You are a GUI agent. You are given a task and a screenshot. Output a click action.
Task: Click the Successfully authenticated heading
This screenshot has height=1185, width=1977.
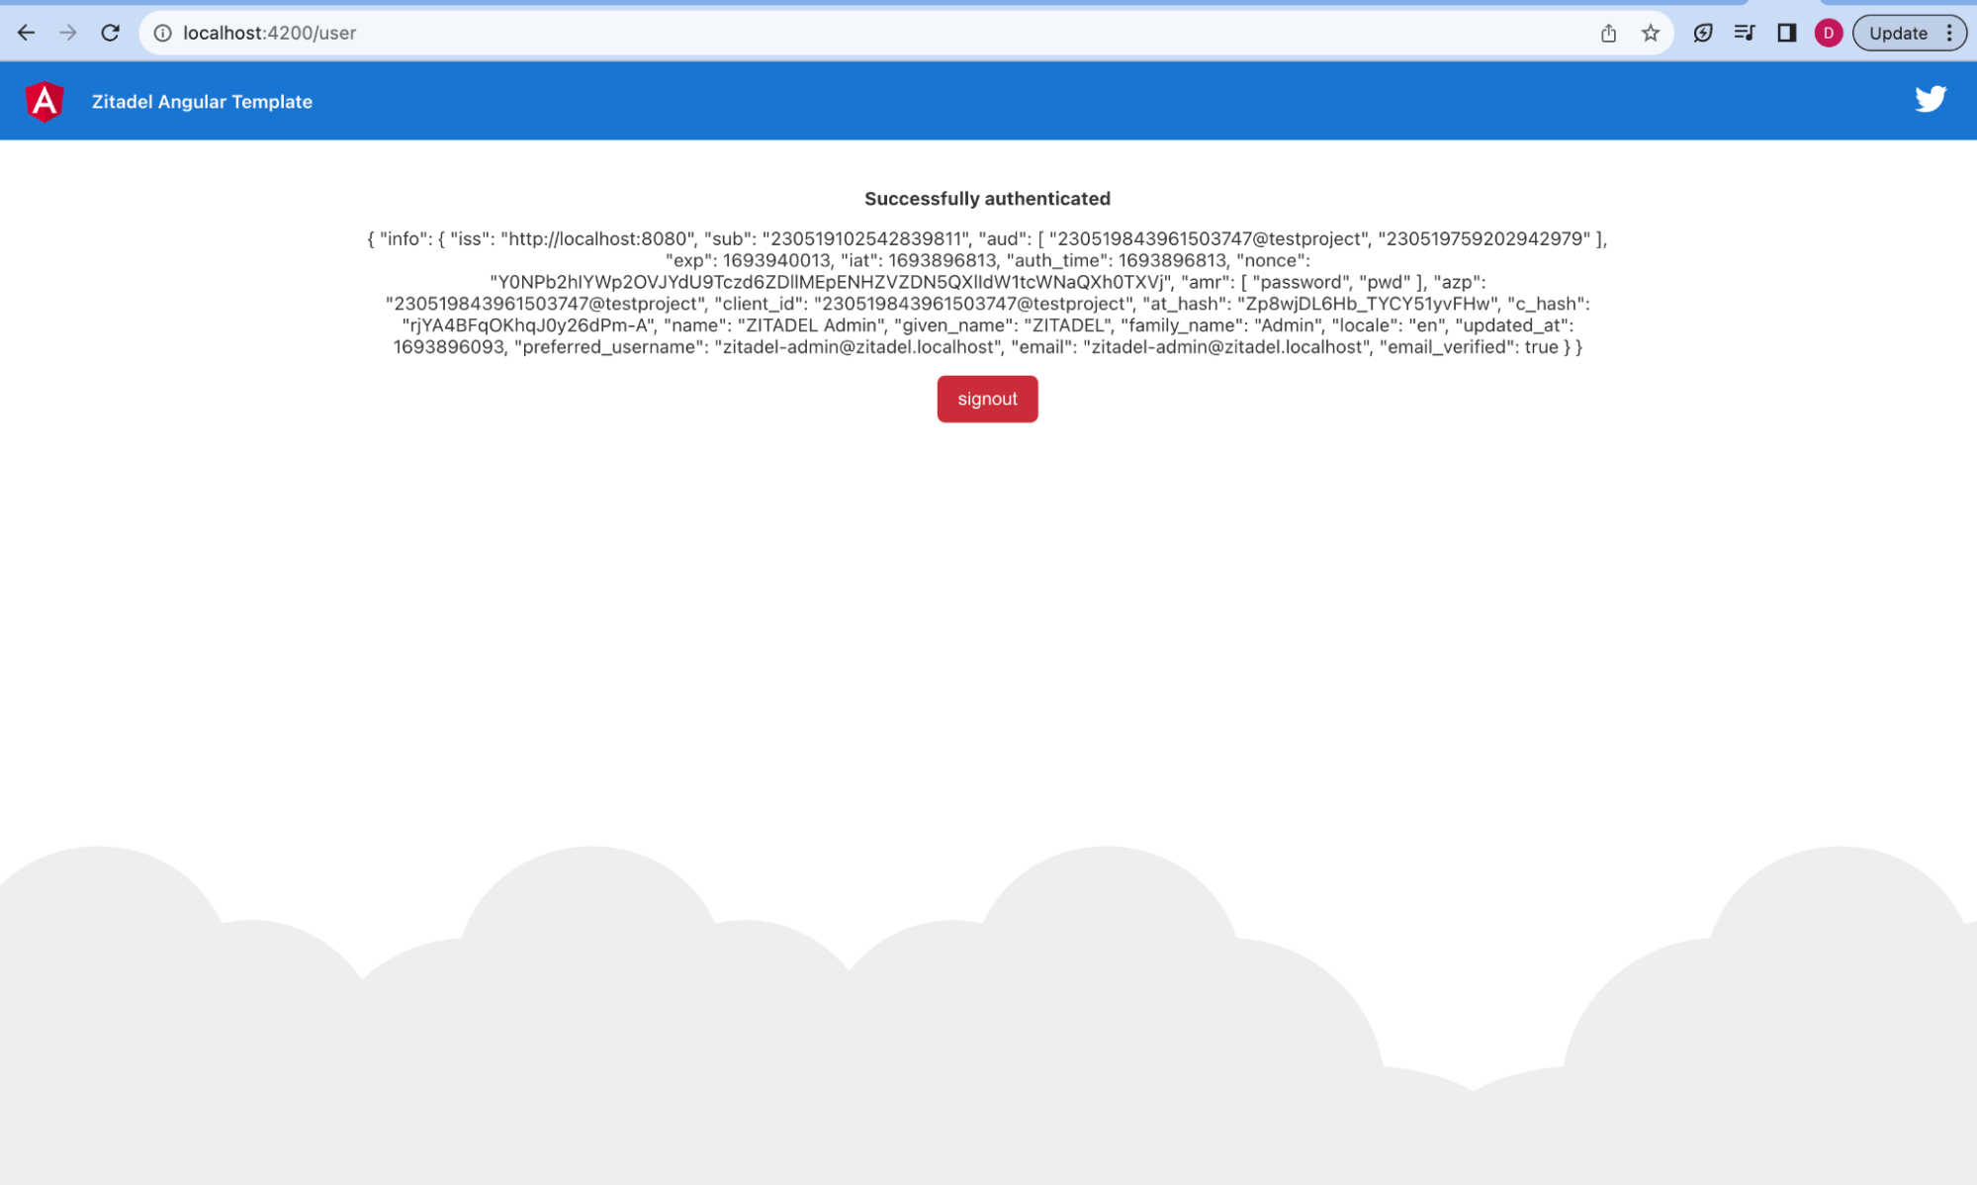point(987,199)
